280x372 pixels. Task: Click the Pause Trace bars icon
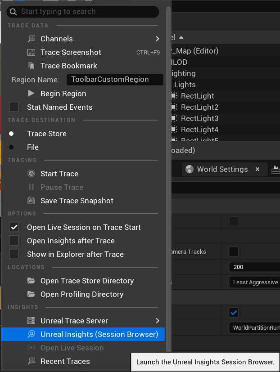click(x=31, y=187)
